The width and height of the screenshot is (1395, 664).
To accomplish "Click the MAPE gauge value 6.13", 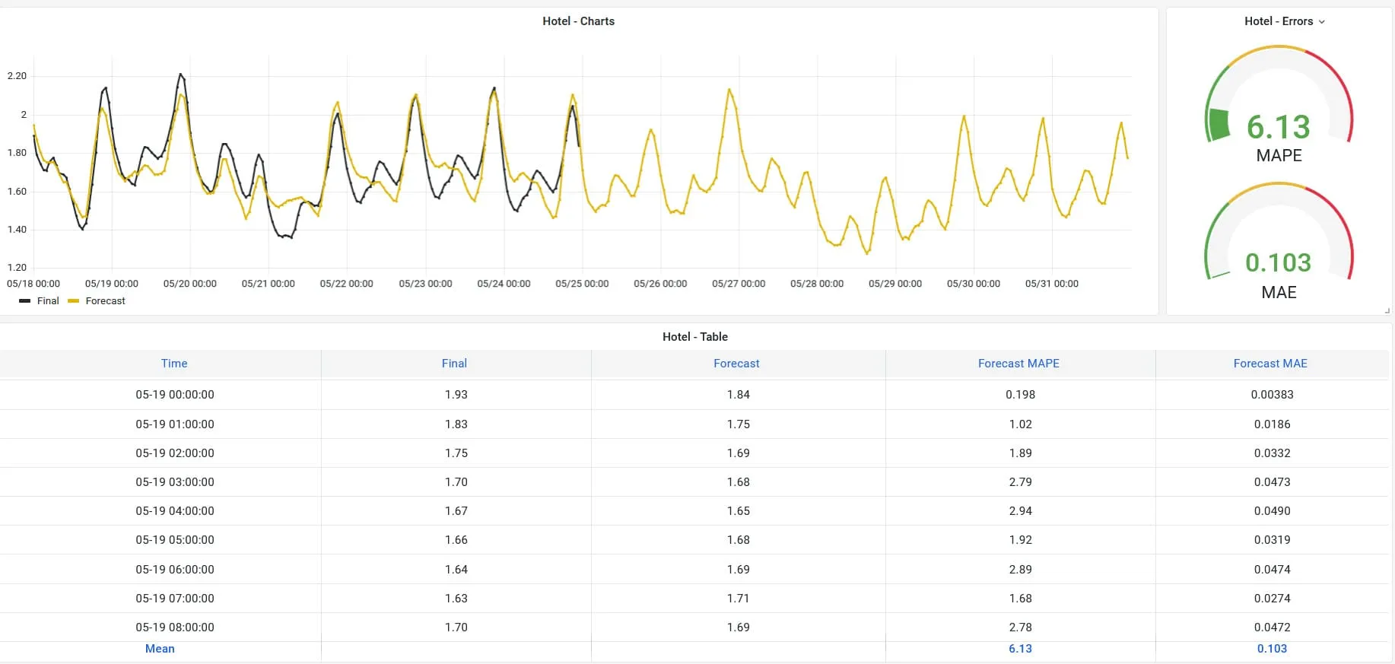I will point(1279,127).
